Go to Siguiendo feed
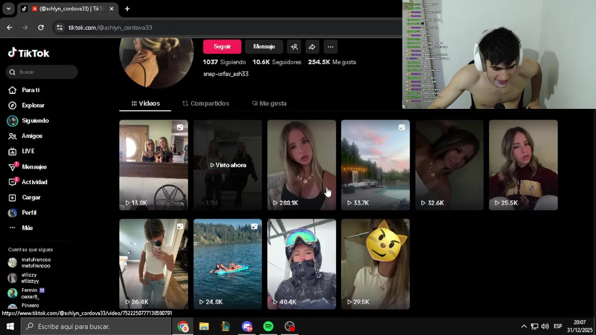 pos(29,121)
